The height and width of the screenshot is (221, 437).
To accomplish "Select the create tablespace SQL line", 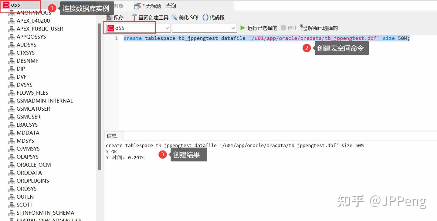I will (x=266, y=38).
